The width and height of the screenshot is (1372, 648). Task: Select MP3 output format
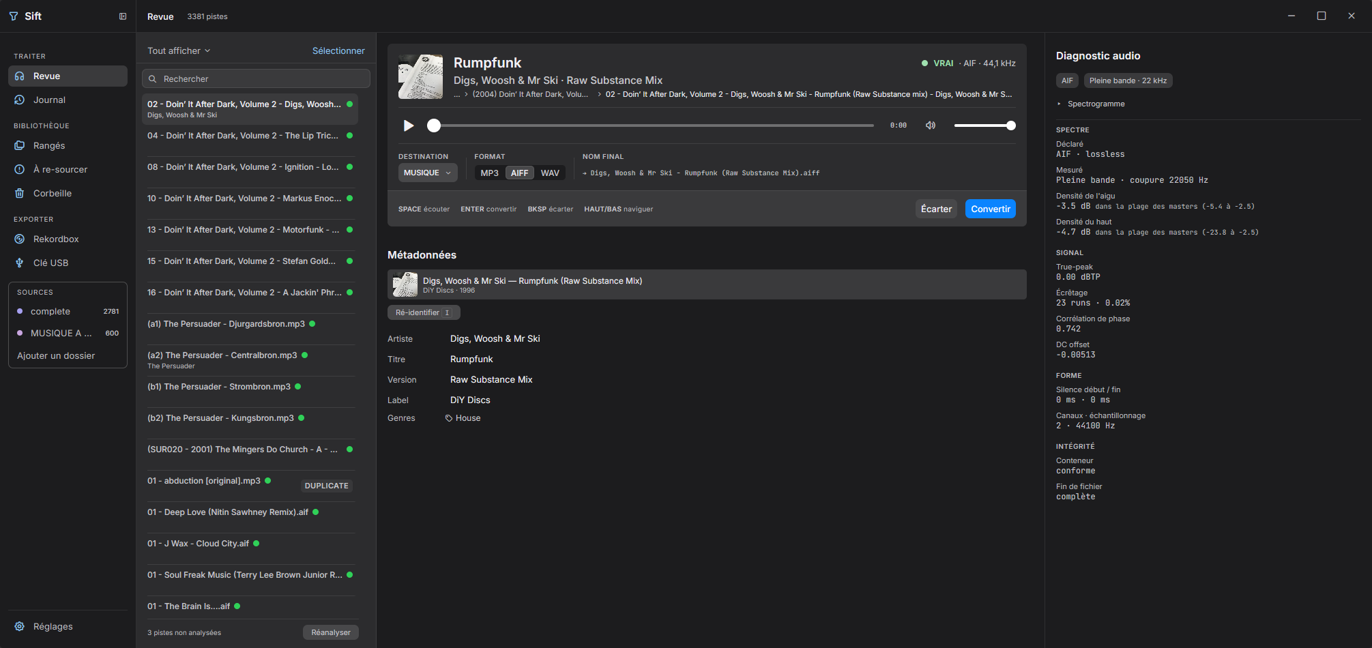489,173
